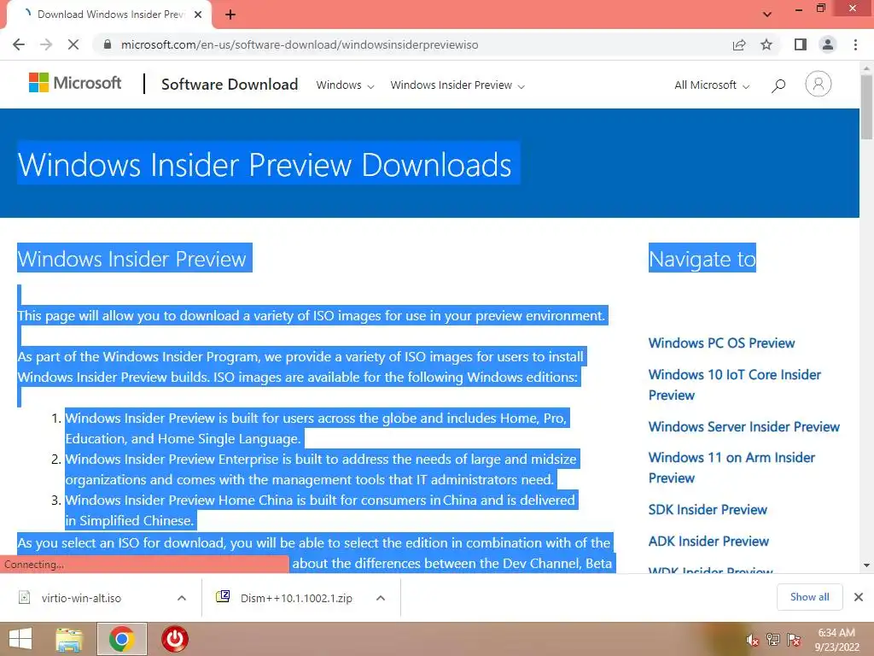
Task: Open Dism++10.1.1002.1.zip download
Action: [x=284, y=598]
